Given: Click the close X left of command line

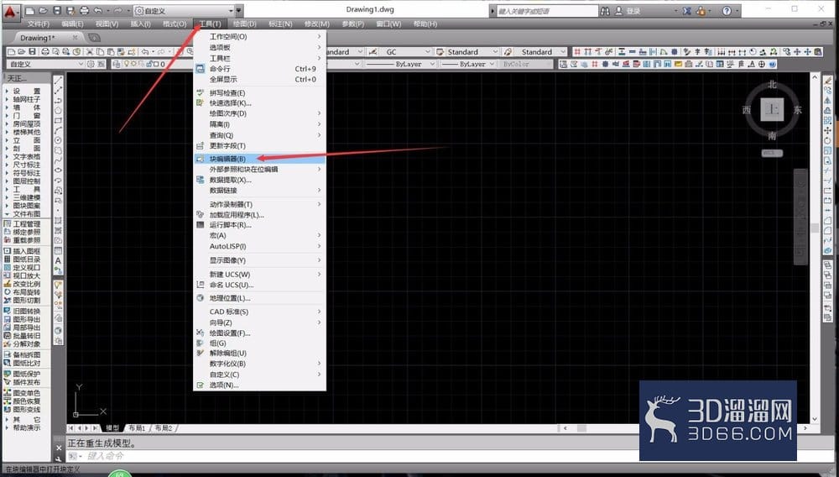Looking at the screenshot, I should click(x=59, y=448).
